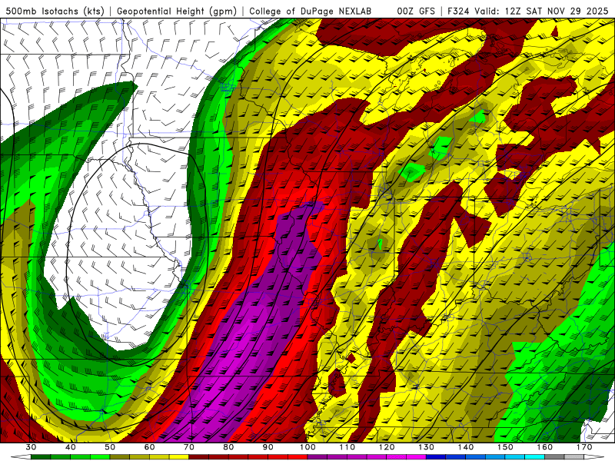Click the '80' value on the legend scale

(228, 447)
